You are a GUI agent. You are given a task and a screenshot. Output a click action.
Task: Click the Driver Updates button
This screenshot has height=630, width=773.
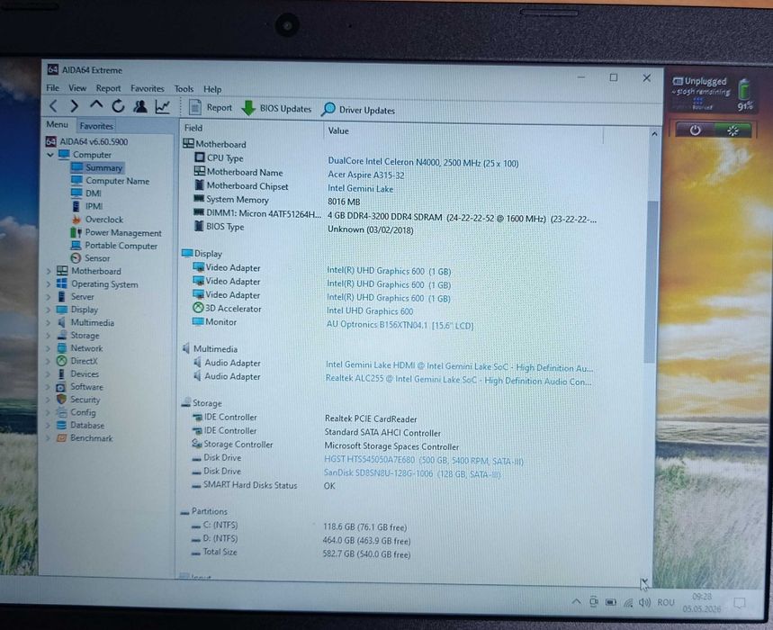(358, 110)
